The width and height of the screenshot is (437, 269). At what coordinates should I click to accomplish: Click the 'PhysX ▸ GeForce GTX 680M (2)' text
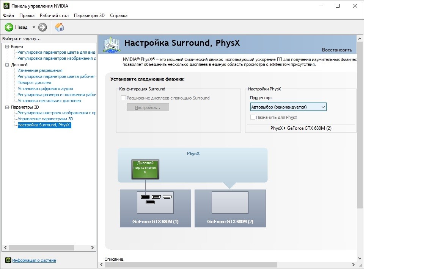pyautogui.click(x=301, y=128)
